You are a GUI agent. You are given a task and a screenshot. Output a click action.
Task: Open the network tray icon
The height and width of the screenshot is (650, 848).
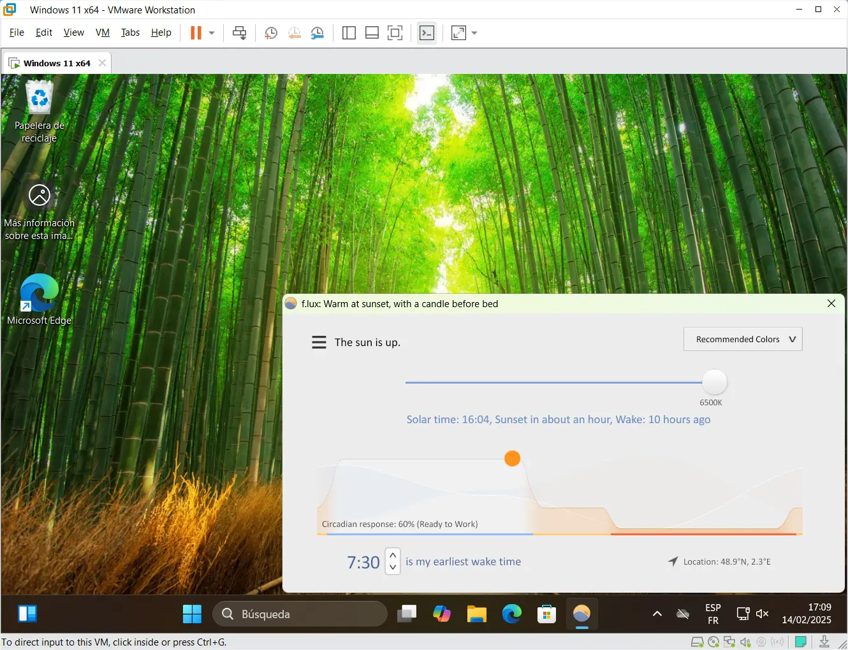(x=743, y=614)
